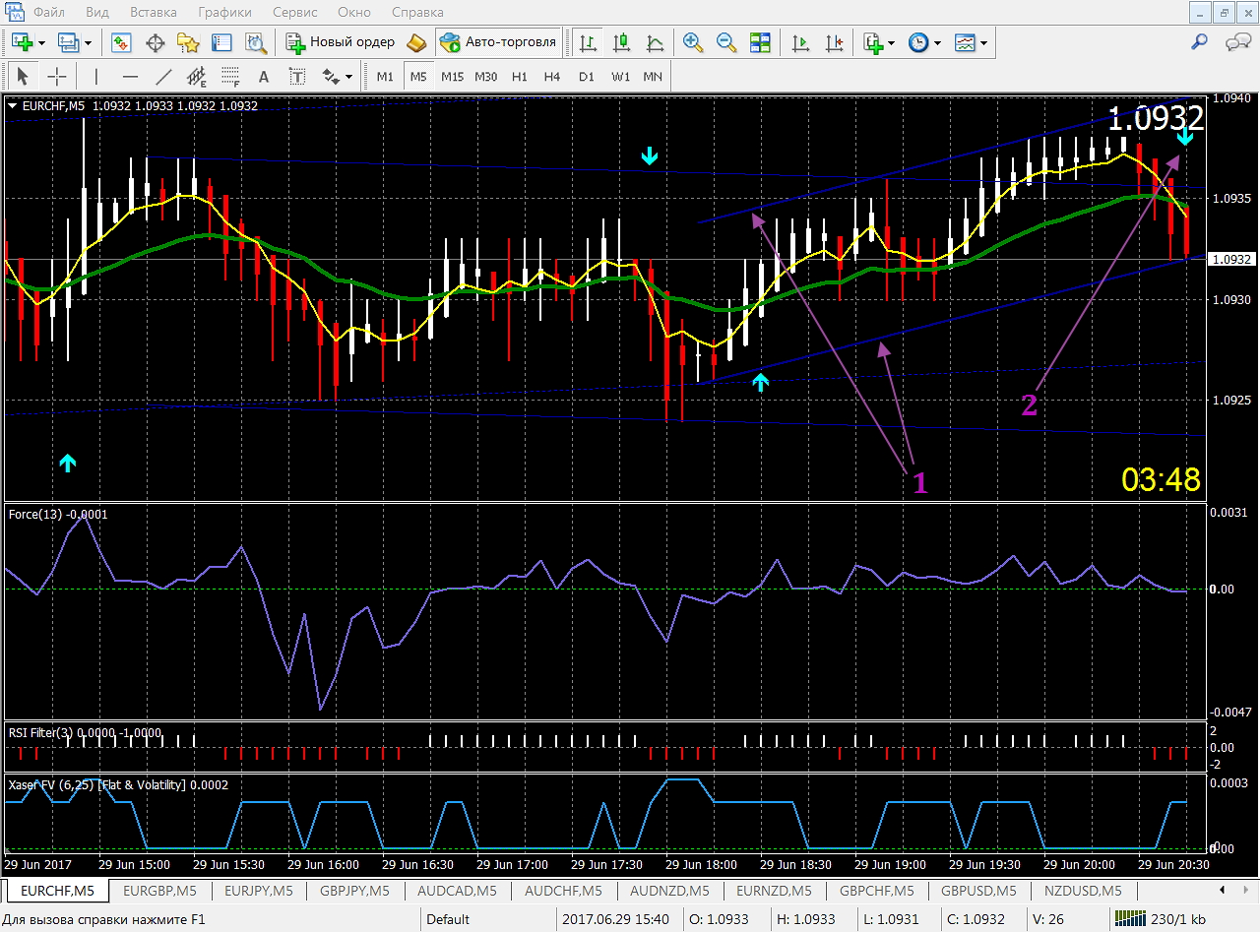Expand the periods clock dropdown arrow
The height and width of the screenshot is (932, 1260).
(x=937, y=42)
